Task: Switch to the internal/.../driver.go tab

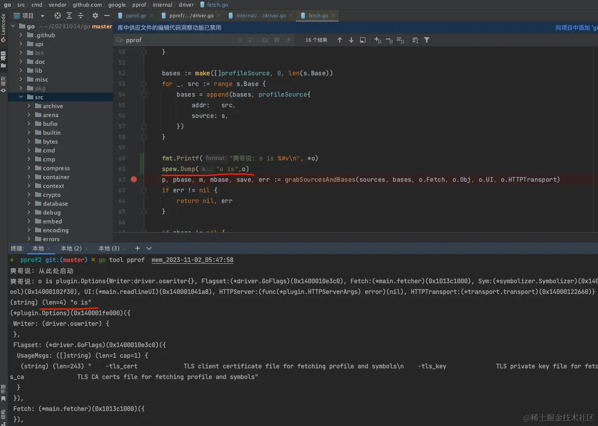Action: pos(261,16)
